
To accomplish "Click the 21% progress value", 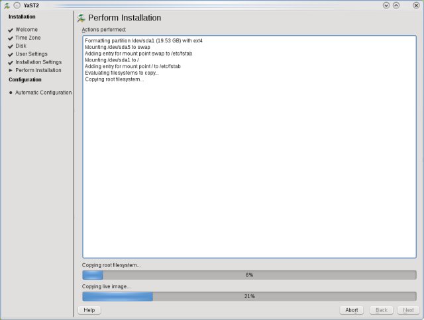I will point(249,296).
